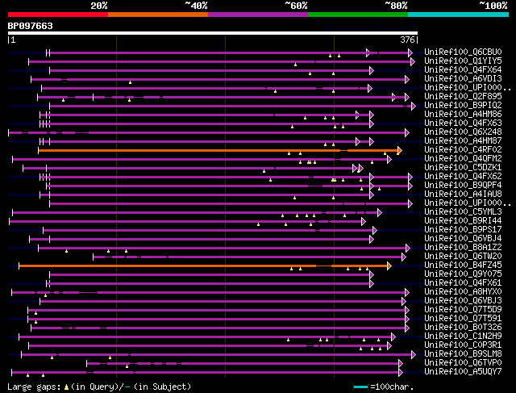Open hit UniRef100_A6VDI3
Viewport: 516px width, 393px height.
463,79
